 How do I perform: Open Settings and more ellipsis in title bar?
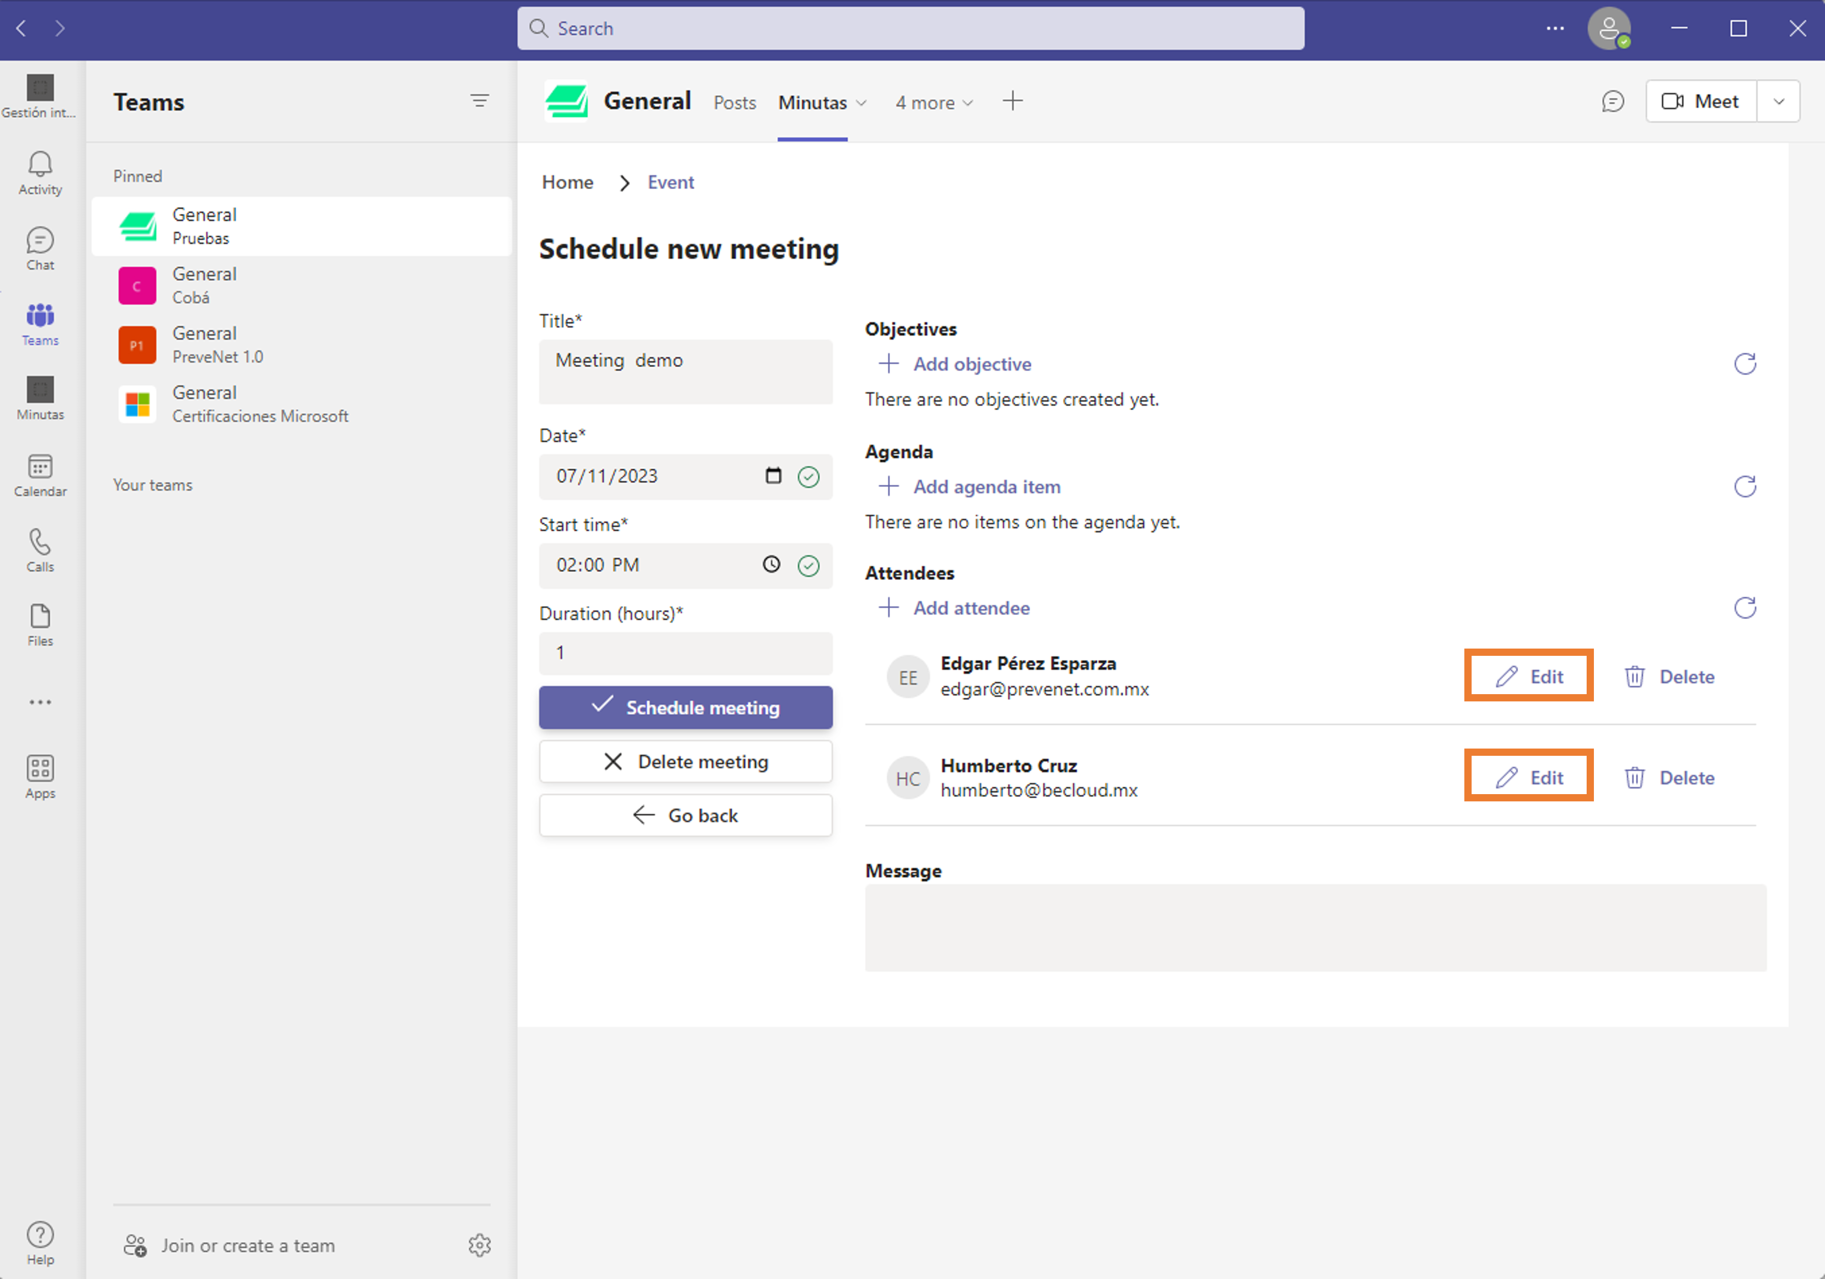click(x=1555, y=28)
